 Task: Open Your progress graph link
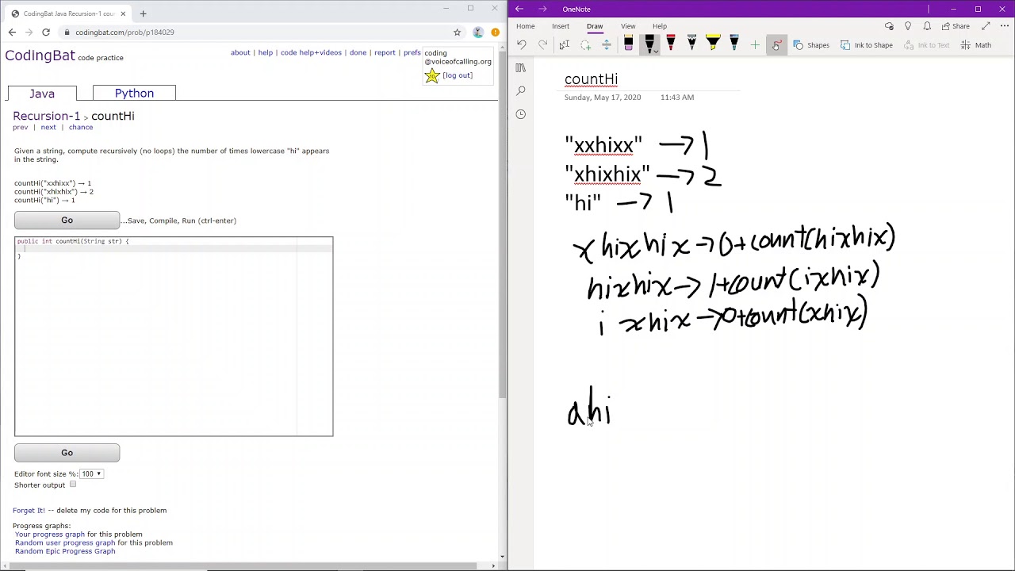click(x=50, y=535)
